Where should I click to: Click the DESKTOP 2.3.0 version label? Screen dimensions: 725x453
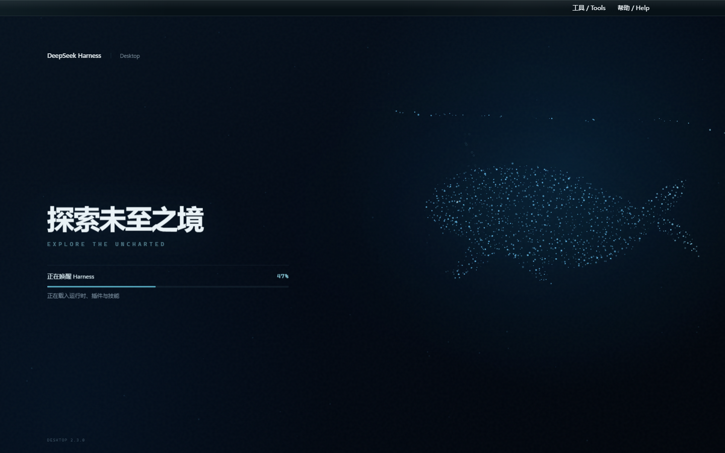click(66, 440)
